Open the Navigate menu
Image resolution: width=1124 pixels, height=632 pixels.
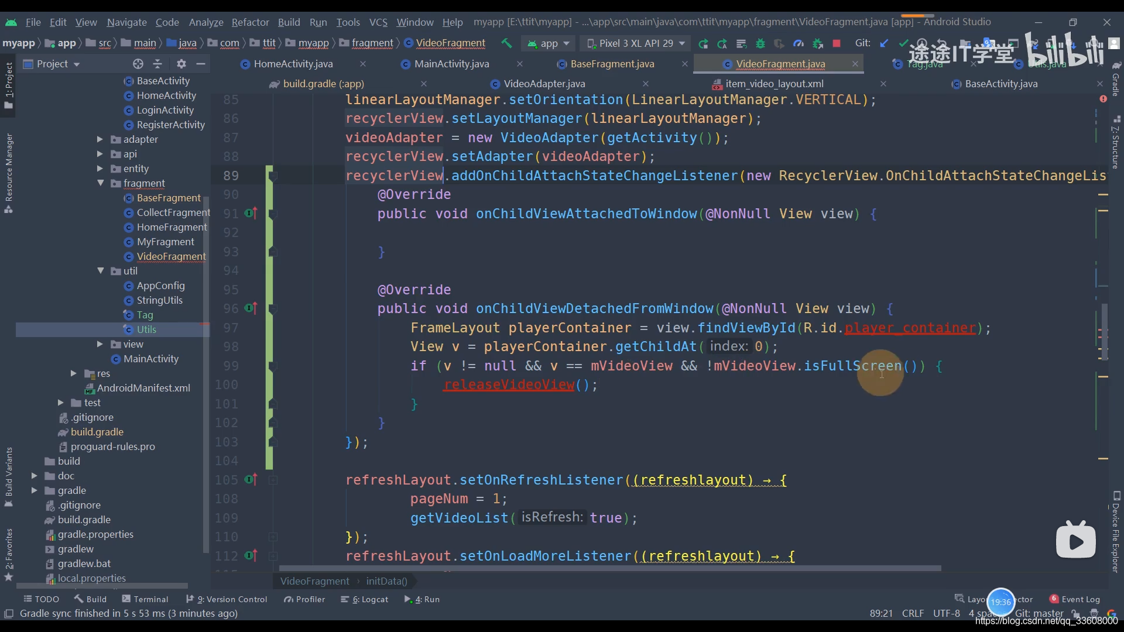[x=126, y=22]
